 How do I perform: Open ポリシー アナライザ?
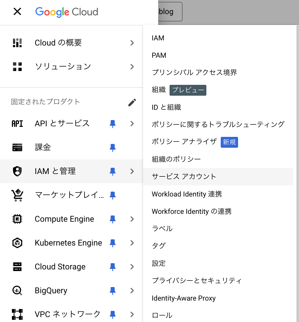point(218,142)
